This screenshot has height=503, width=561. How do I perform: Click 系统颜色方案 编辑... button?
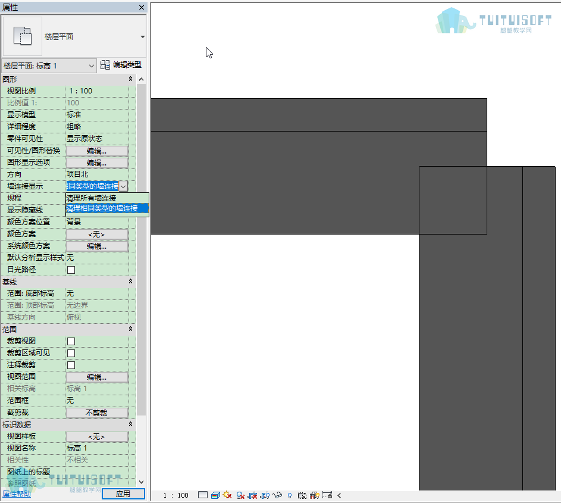[x=97, y=246]
